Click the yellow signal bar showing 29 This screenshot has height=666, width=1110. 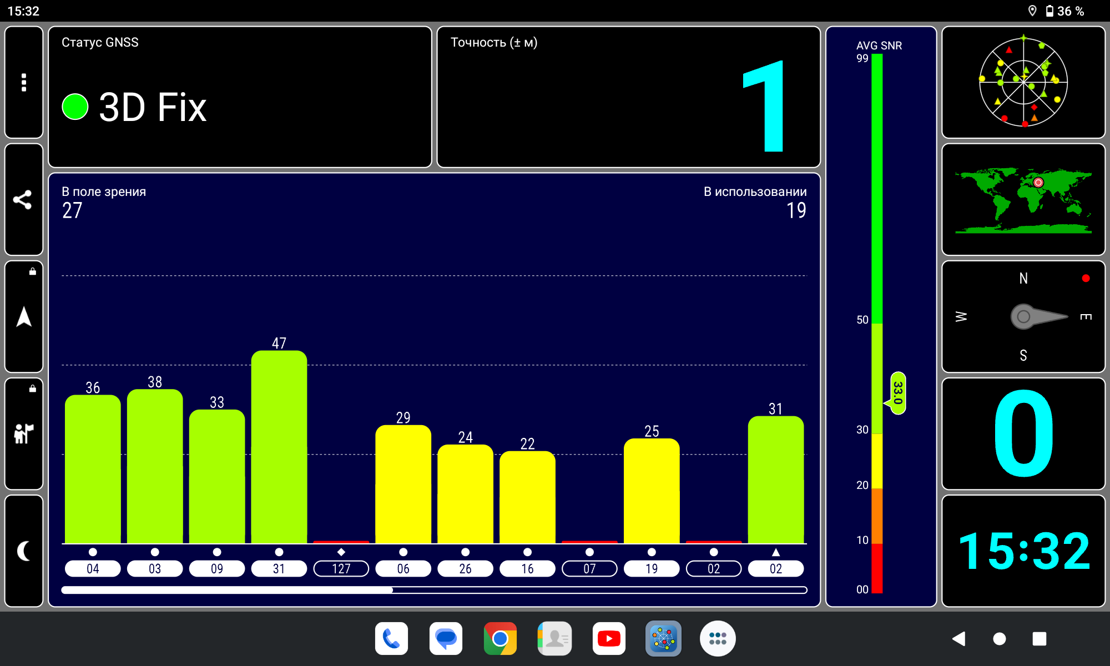pyautogui.click(x=403, y=484)
